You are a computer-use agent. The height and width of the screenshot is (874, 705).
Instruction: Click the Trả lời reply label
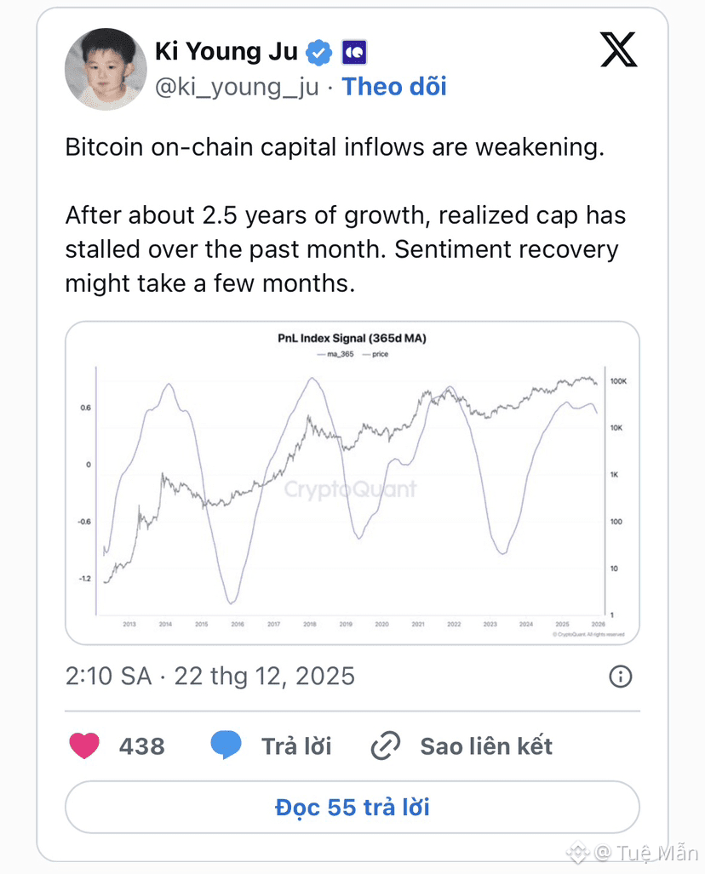pyautogui.click(x=296, y=746)
